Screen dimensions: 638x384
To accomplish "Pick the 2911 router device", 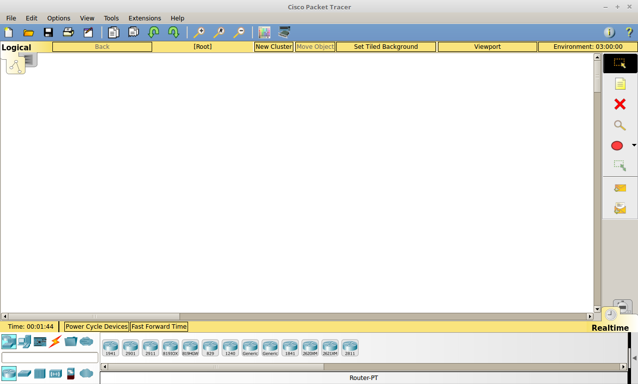I will (x=151, y=348).
